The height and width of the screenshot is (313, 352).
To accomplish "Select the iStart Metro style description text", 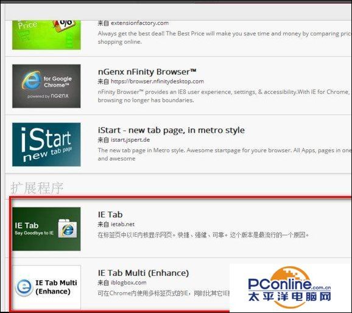I will point(225,155).
